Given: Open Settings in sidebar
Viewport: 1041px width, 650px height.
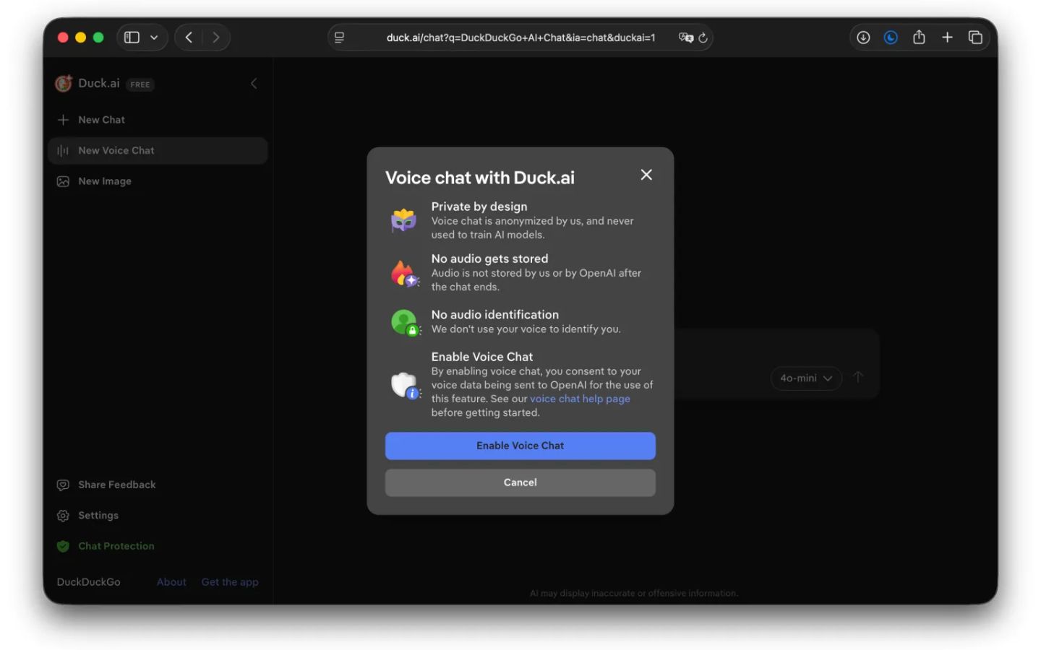Looking at the screenshot, I should (87, 516).
